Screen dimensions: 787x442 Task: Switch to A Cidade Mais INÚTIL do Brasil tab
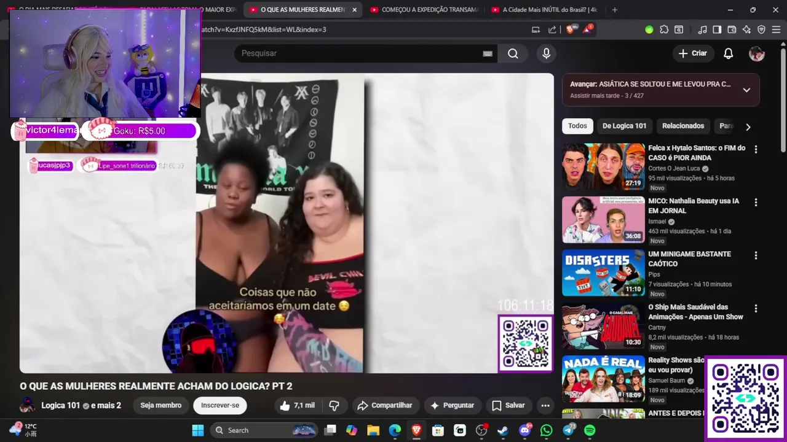(545, 10)
